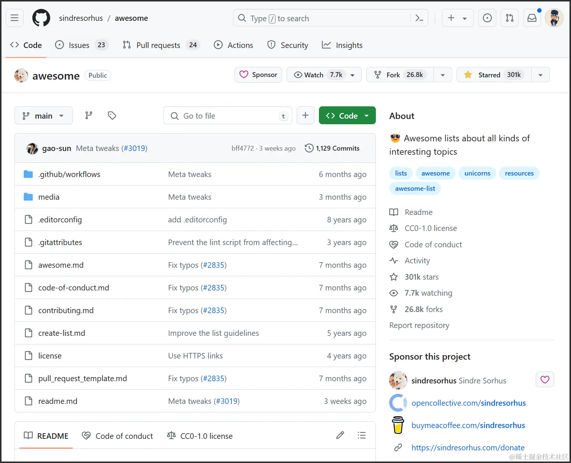
Task: Open commit hash bff4772
Action: click(243, 148)
